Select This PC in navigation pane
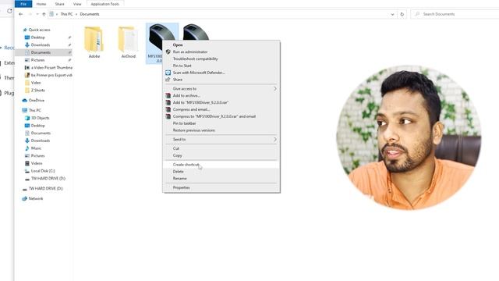This screenshot has height=281, width=499. (34, 110)
